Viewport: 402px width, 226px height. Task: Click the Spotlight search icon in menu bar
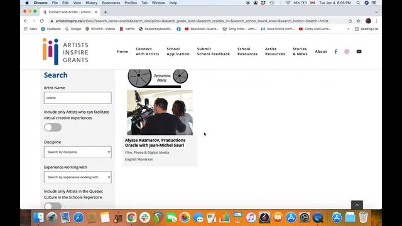pos(358,3)
